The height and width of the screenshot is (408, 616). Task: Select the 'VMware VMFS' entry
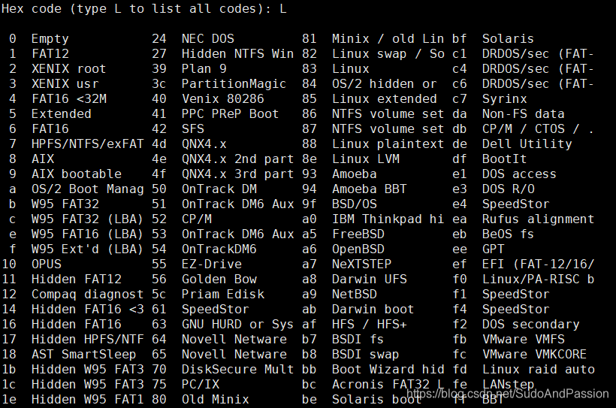click(x=524, y=339)
